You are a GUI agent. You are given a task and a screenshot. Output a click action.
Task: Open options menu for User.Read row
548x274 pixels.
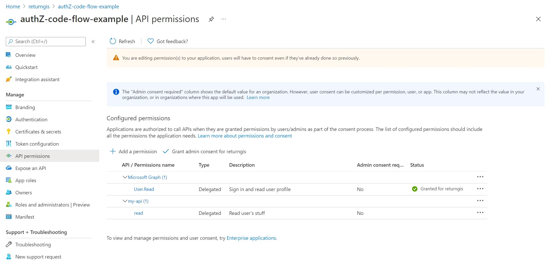[x=480, y=189]
